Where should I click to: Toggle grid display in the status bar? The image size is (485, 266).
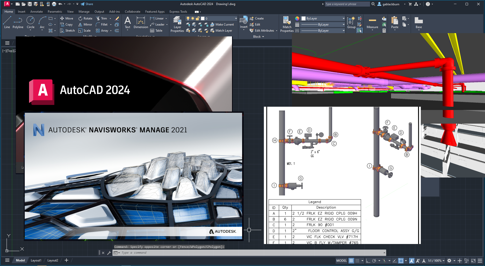click(351, 260)
